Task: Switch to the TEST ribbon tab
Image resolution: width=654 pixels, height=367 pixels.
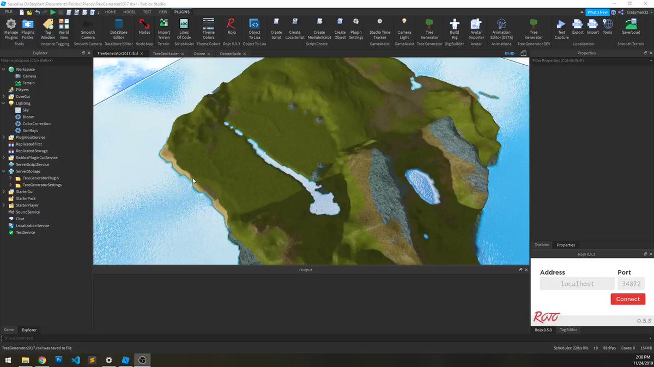Action: coord(147,11)
